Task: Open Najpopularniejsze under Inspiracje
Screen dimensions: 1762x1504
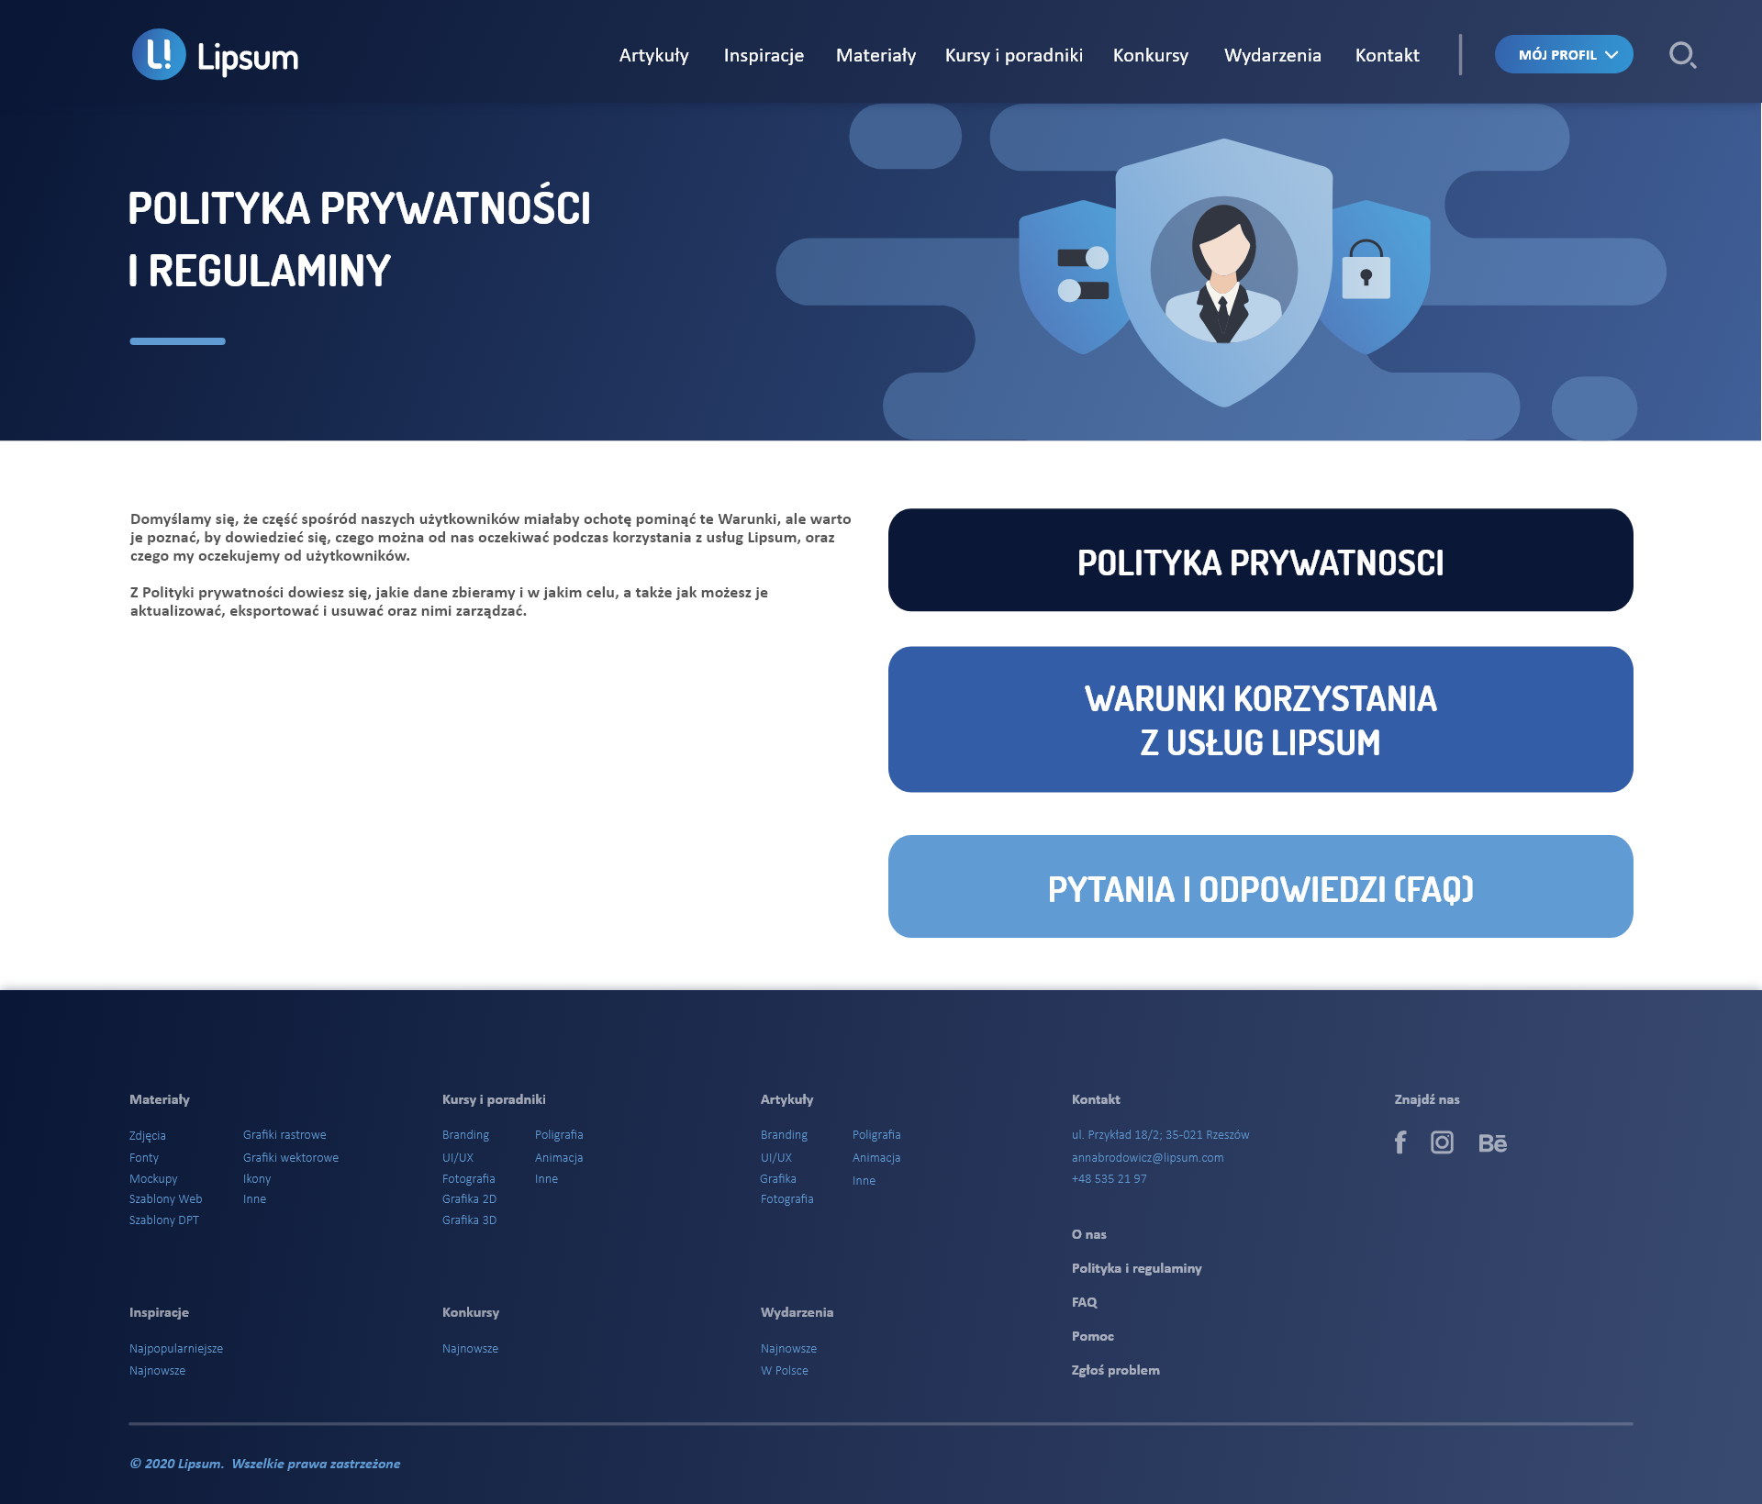Action: pyautogui.click(x=176, y=1349)
